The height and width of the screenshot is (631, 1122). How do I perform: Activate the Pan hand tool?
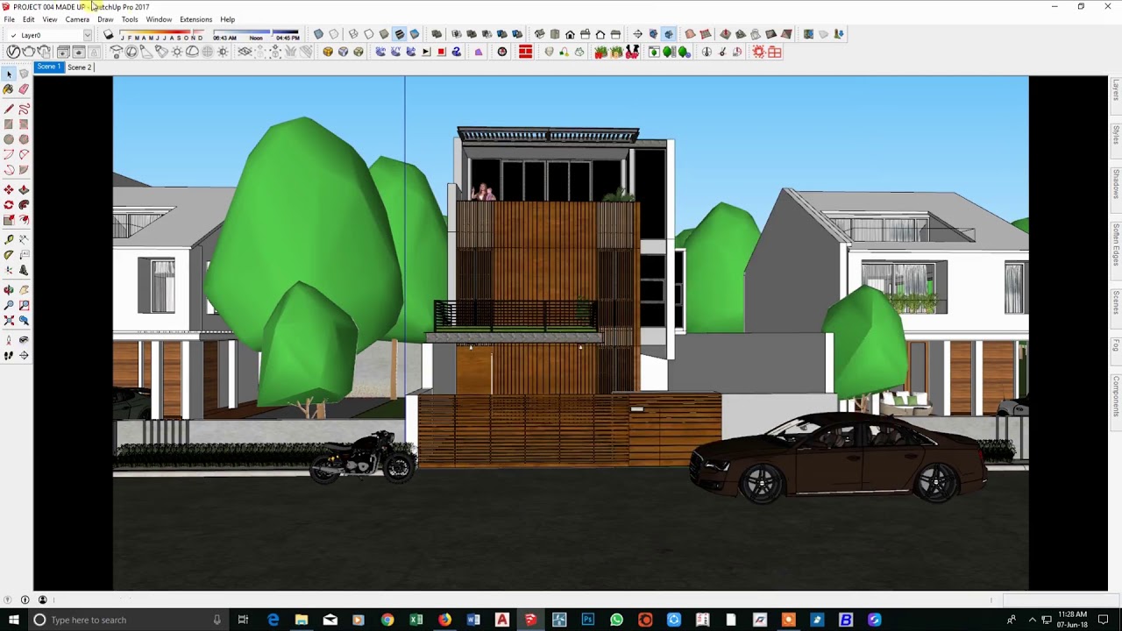click(24, 290)
